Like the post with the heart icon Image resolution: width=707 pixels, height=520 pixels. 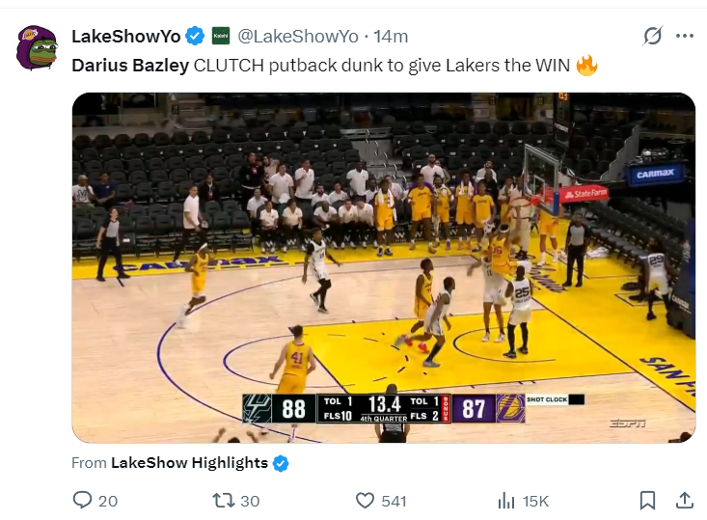pos(365,501)
